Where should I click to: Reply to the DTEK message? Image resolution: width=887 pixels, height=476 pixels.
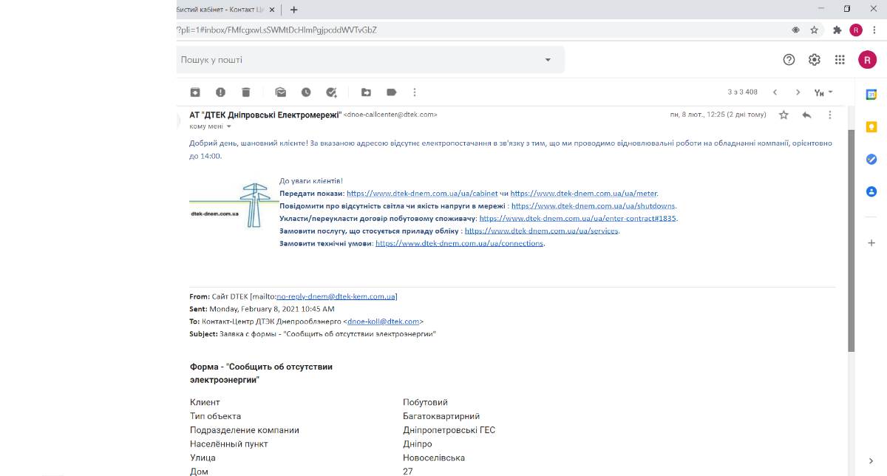[x=807, y=115]
